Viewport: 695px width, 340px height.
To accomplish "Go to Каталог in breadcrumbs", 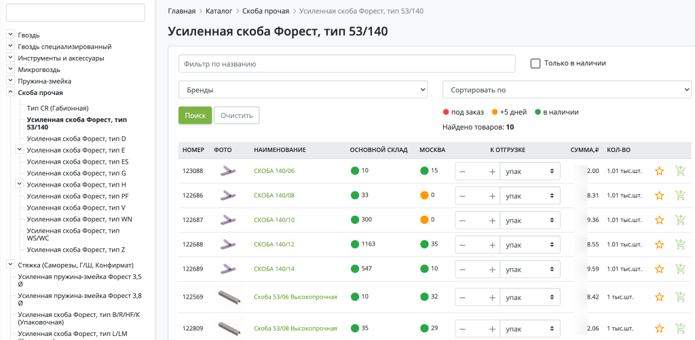I will [219, 11].
